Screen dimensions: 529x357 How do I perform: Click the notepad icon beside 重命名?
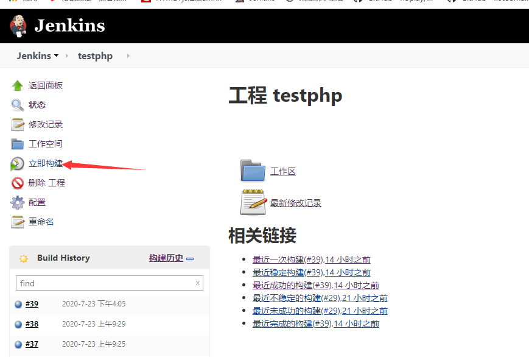click(x=17, y=222)
